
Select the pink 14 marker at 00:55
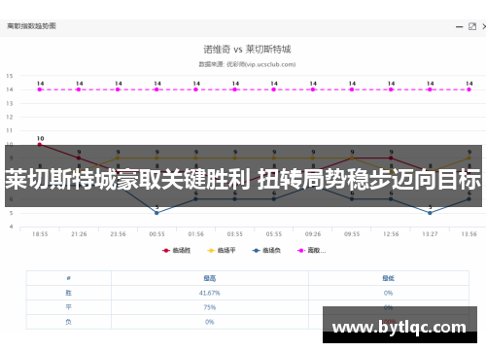[156, 89]
